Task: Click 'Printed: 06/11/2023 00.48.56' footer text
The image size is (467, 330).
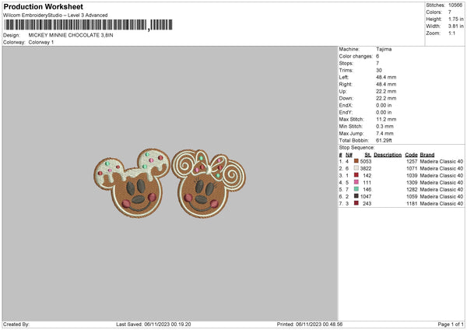Action: pyautogui.click(x=310, y=325)
